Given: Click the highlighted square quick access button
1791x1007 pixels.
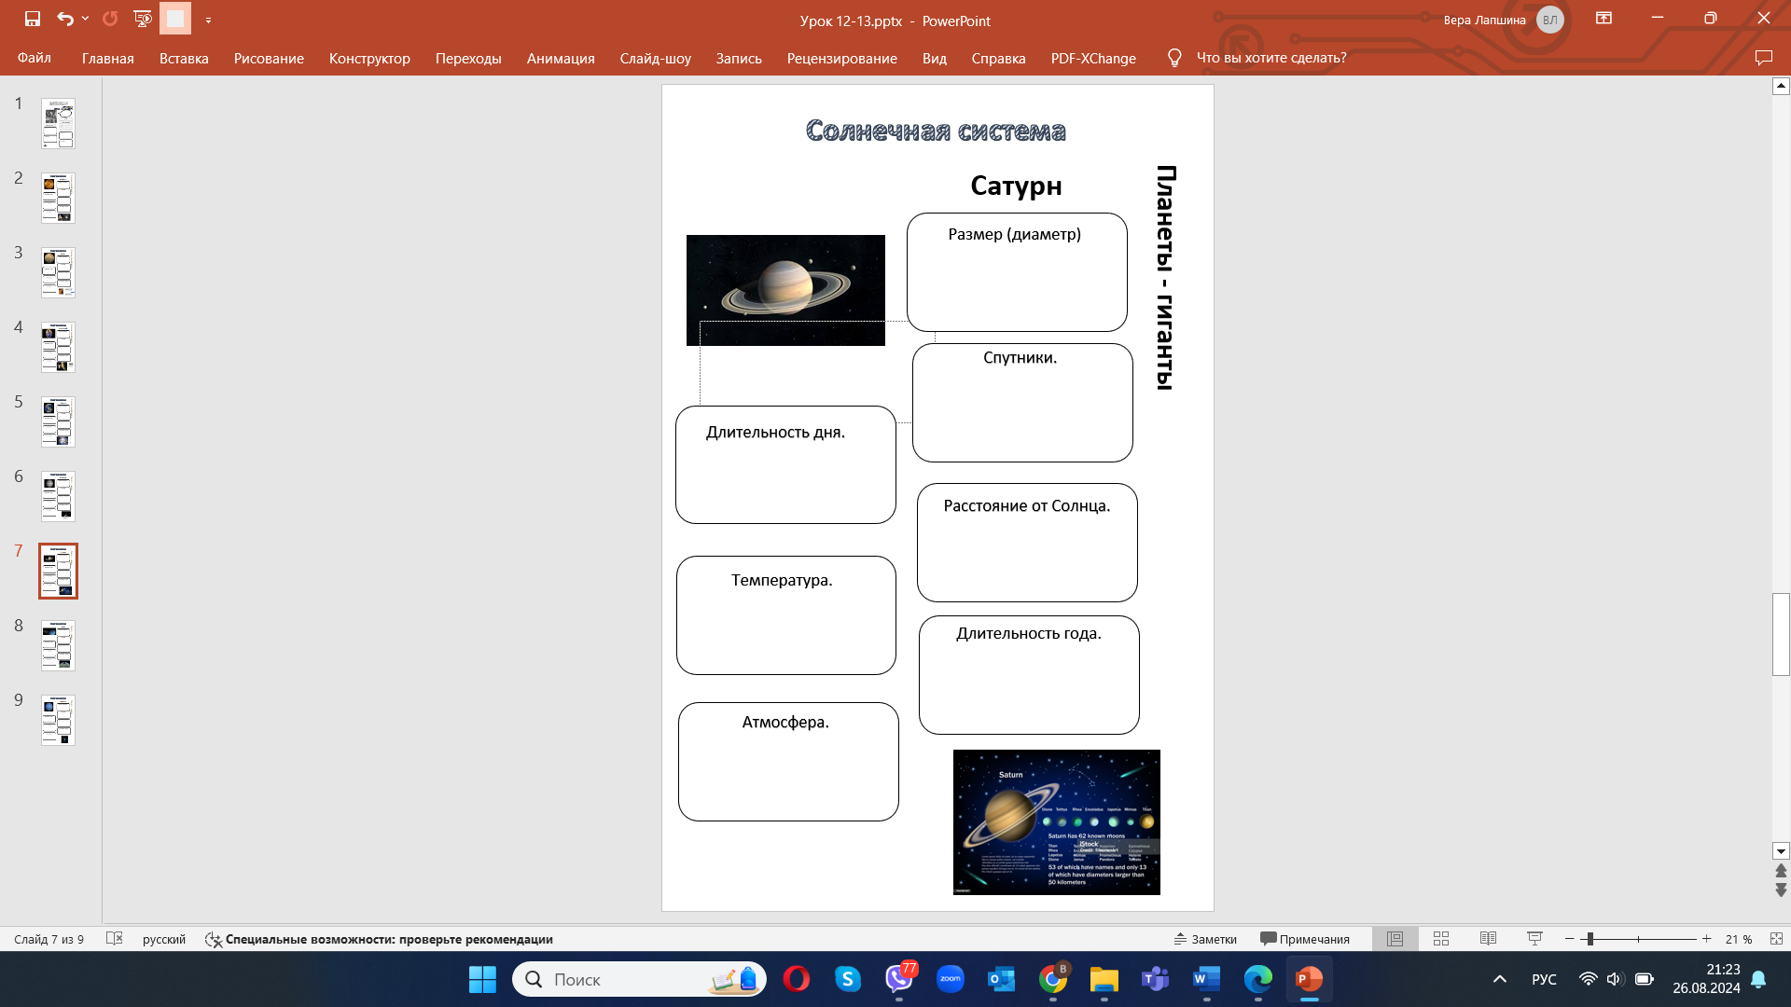Looking at the screenshot, I should (174, 19).
